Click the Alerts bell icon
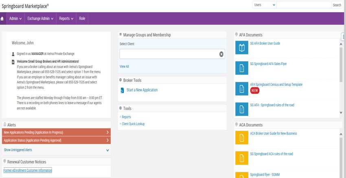 [4, 124]
